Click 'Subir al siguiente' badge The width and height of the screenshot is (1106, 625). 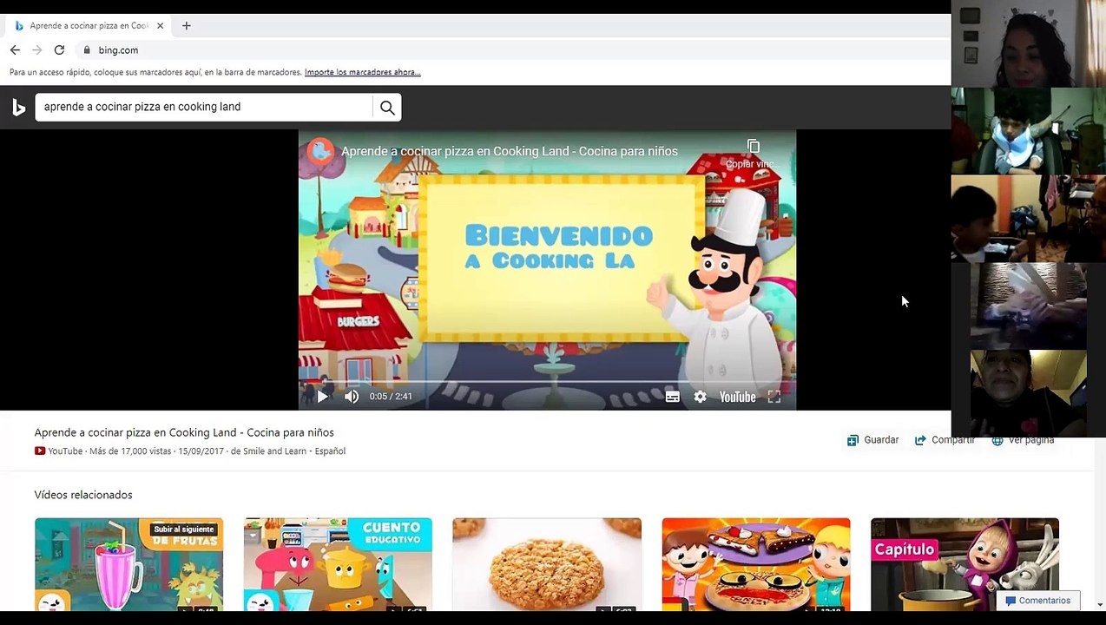tap(184, 530)
